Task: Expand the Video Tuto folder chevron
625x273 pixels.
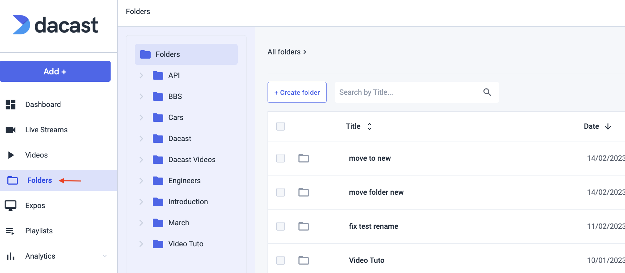Action: click(x=141, y=244)
